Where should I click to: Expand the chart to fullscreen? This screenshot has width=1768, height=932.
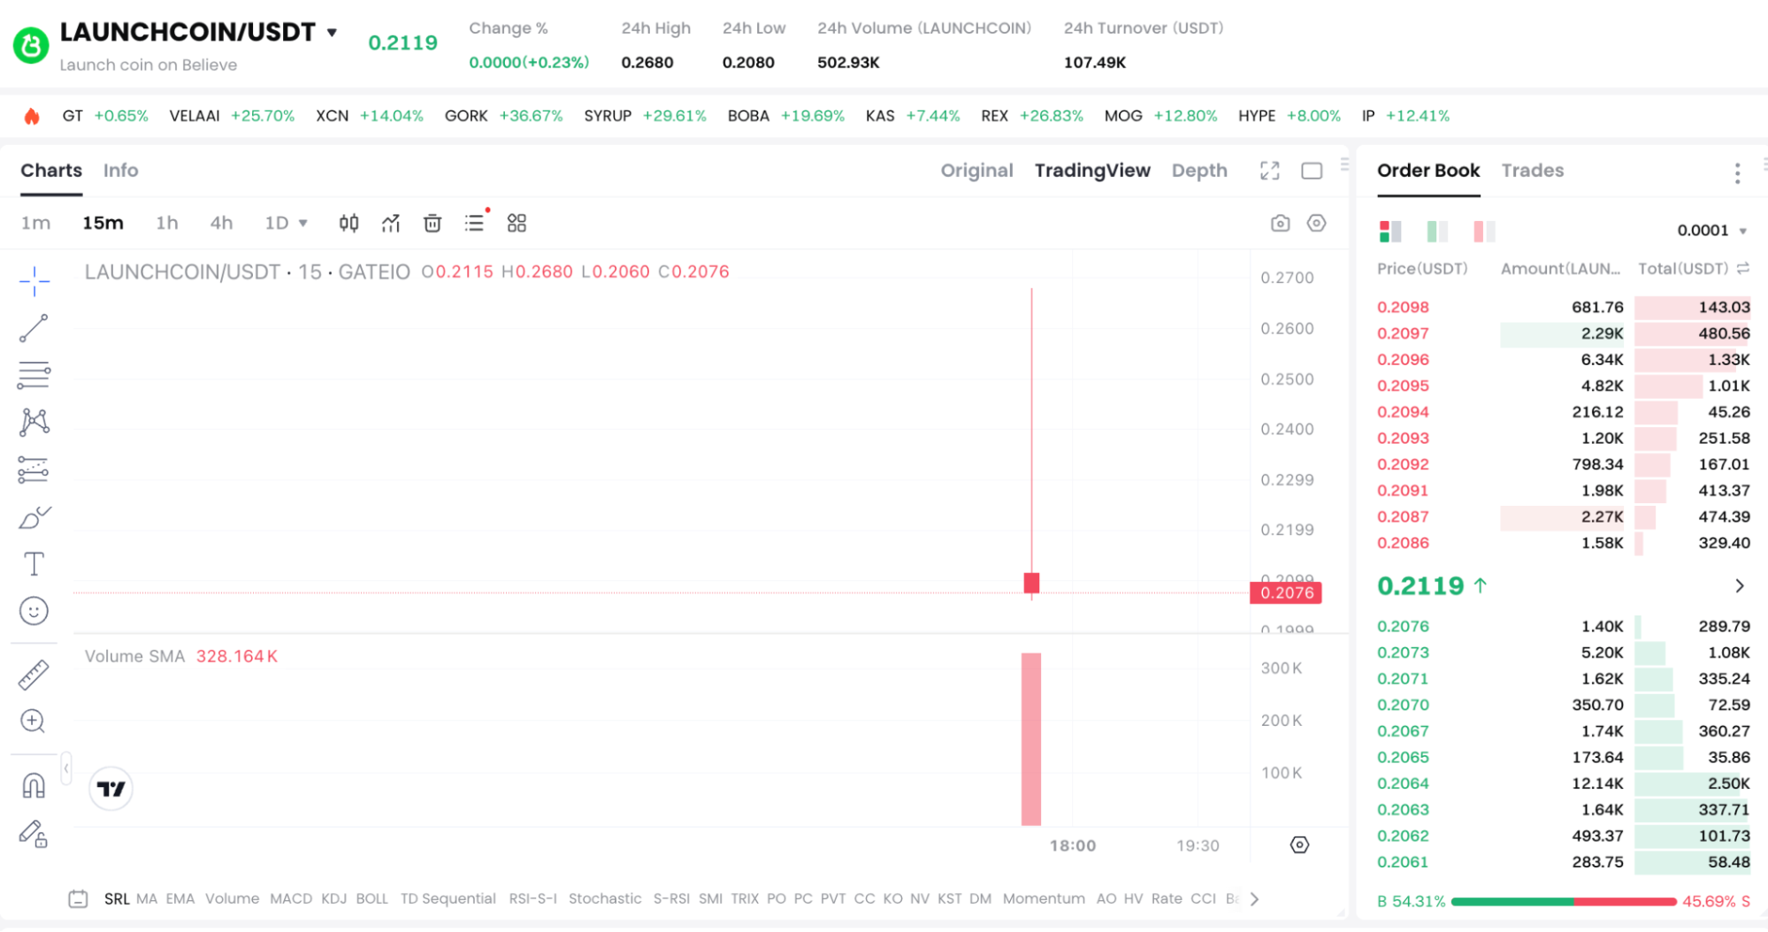coord(1270,171)
